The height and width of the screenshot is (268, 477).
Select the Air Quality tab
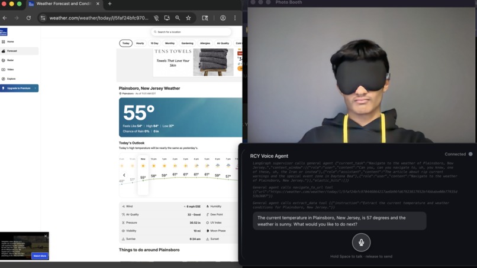(223, 44)
